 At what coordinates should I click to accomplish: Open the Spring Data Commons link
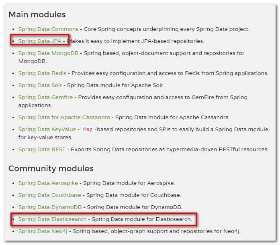click(48, 29)
